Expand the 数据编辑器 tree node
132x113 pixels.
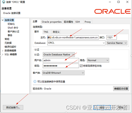[x=3, y=51]
